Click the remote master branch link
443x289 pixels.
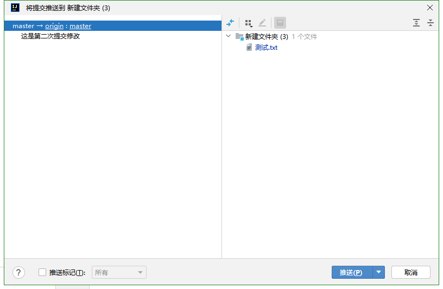tap(80, 26)
